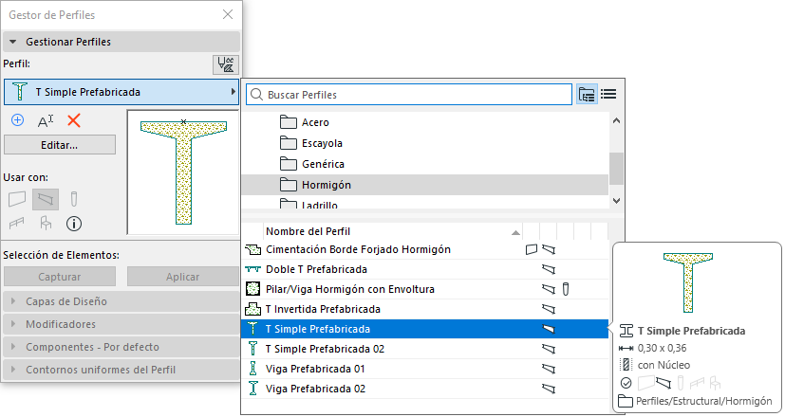The height and width of the screenshot is (417, 785).
Task: Click the wall icon in Cimentación row
Action: [532, 249]
